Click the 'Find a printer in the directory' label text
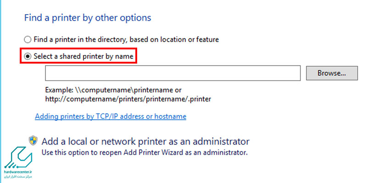The width and height of the screenshot is (367, 183). pyautogui.click(x=126, y=39)
